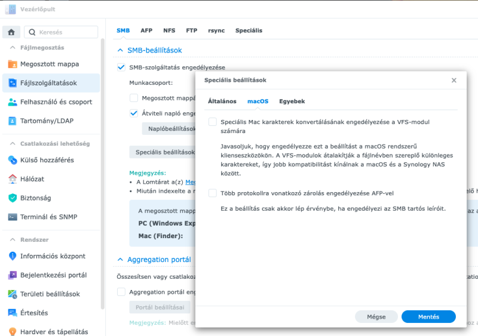Click the Hálózat house icon
Screen dimensions: 478x336
click(12, 179)
